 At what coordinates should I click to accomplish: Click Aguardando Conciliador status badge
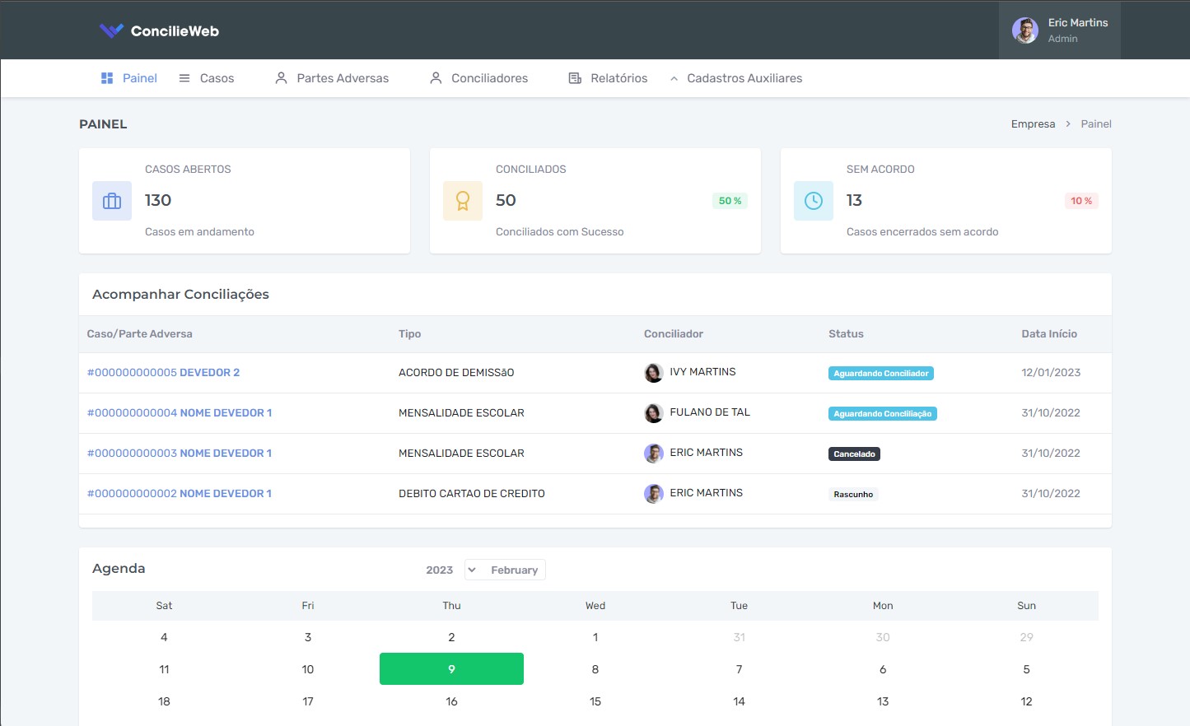click(x=881, y=374)
